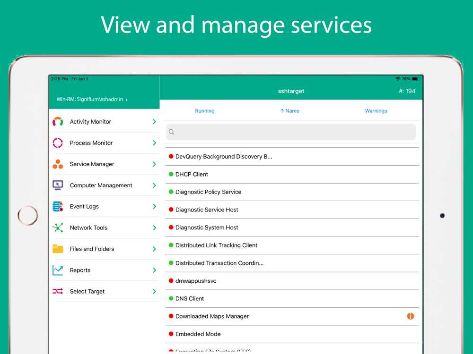Open the Downloaded Maps Manager service
The height and width of the screenshot is (354, 473).
(x=292, y=316)
